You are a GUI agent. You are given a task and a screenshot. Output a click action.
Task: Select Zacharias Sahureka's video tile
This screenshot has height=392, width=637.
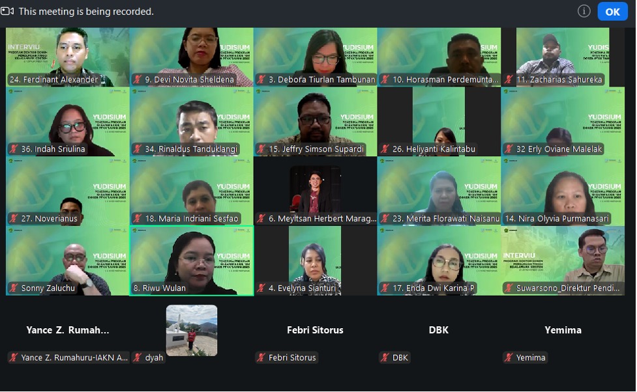tap(563, 57)
